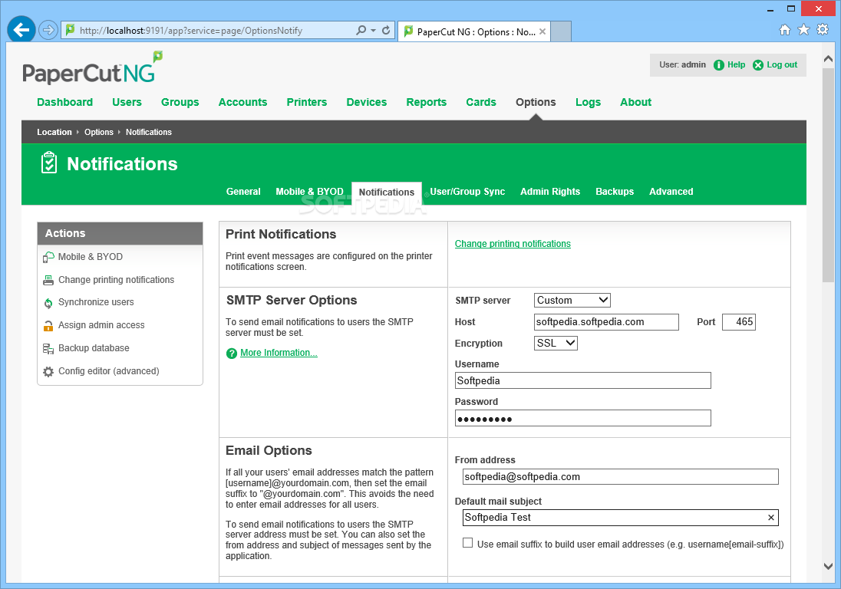Open the Logs menu
Viewport: 841px width, 589px height.
(x=588, y=102)
